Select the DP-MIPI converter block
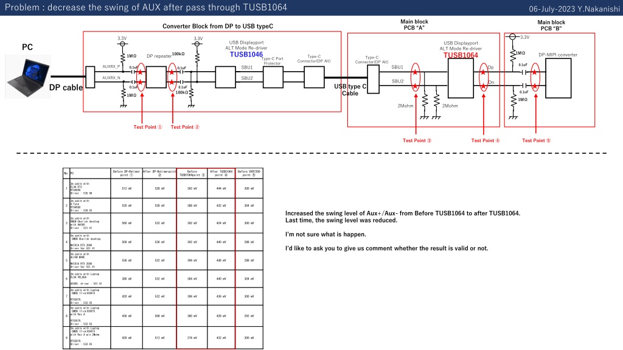Screen dimensions: 623x350 pyautogui.click(x=559, y=78)
